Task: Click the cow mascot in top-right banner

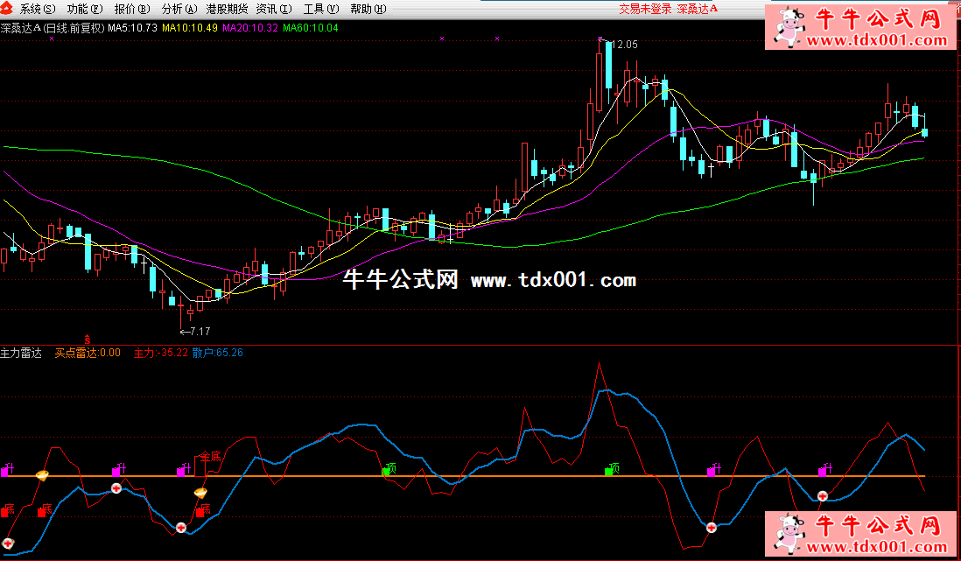Action: 792,28
